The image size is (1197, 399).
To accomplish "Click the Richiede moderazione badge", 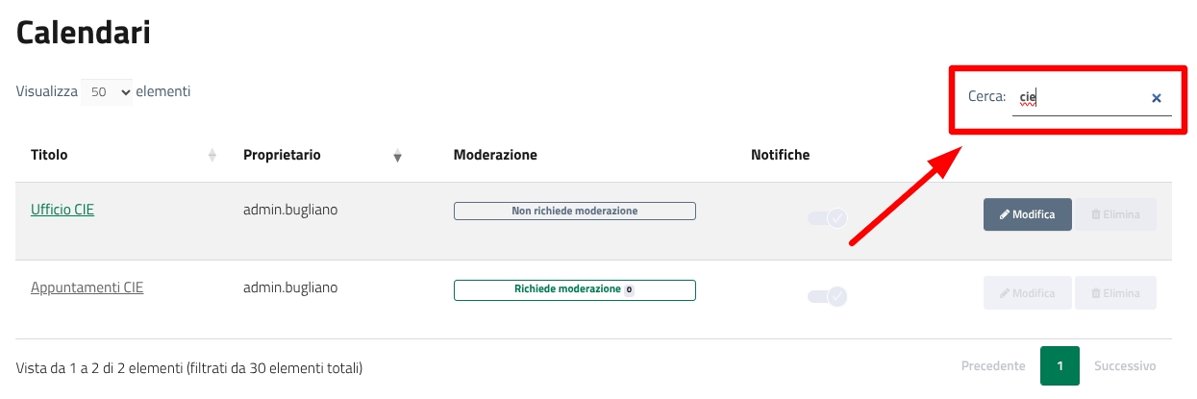I will click(574, 289).
